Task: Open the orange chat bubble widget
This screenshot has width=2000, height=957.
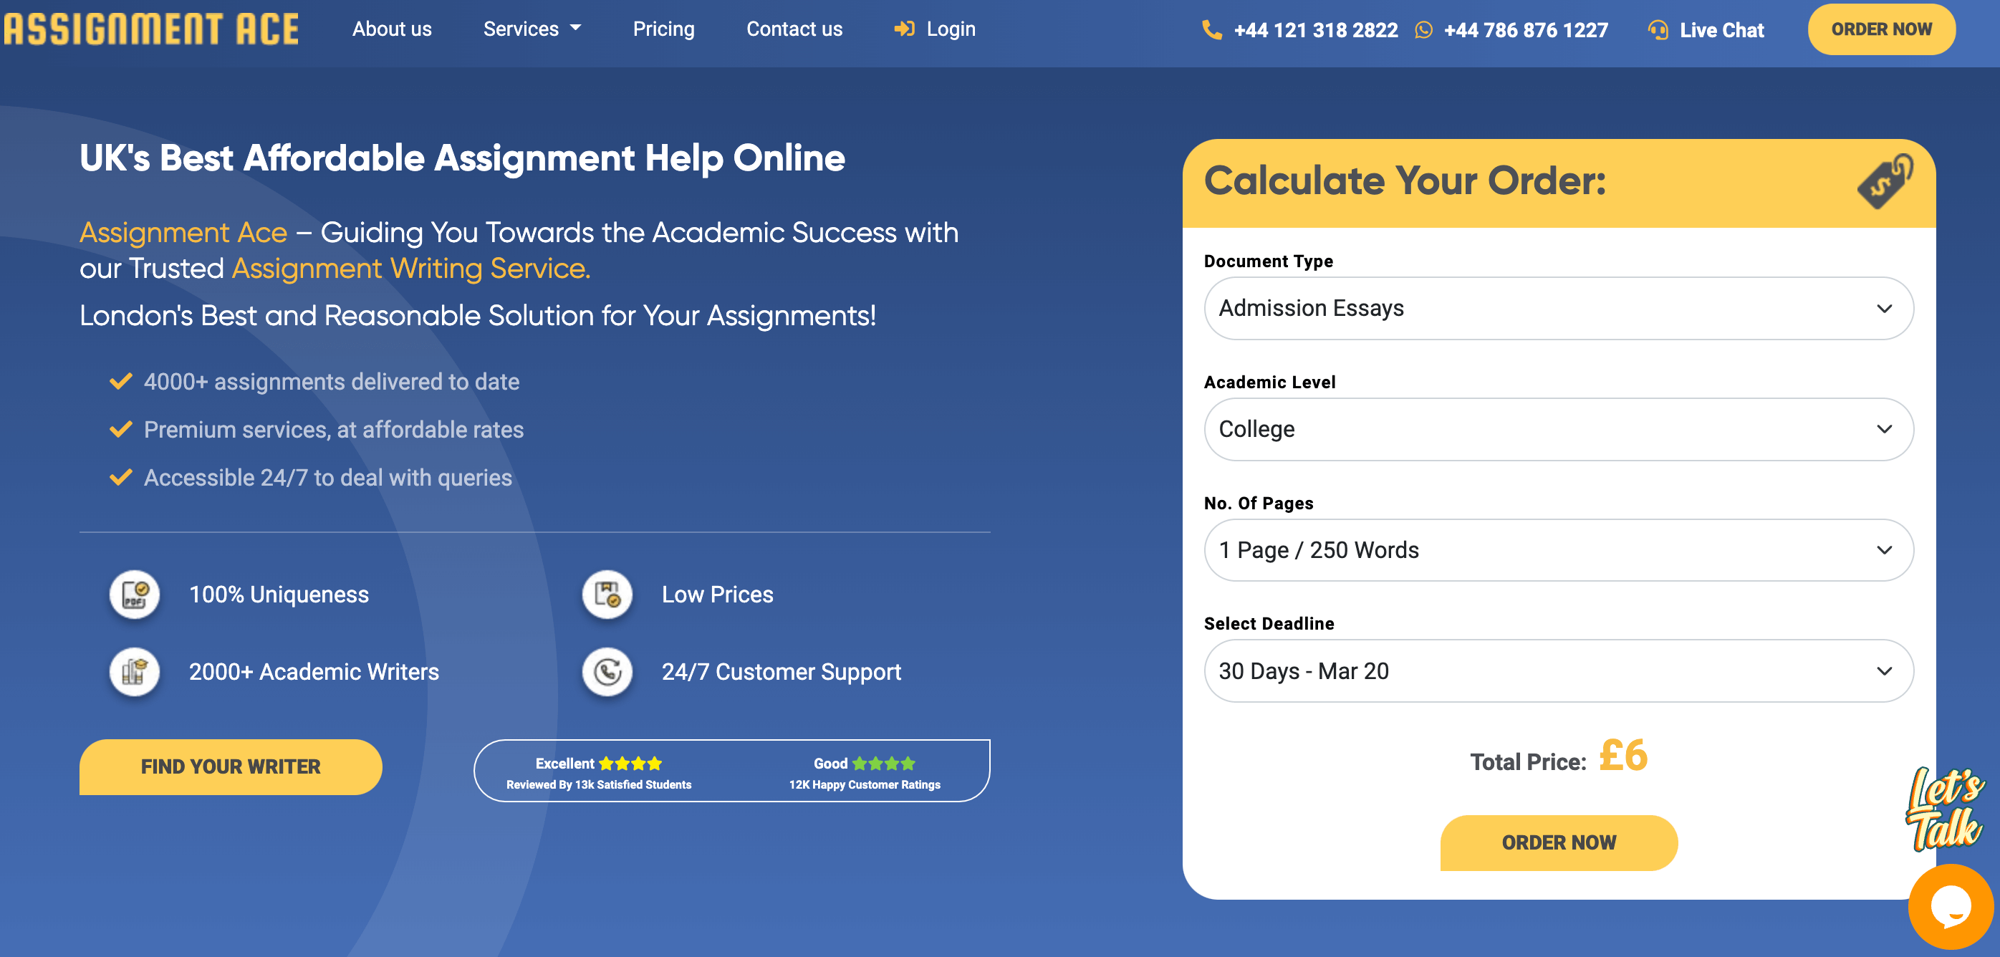Action: tap(1951, 905)
